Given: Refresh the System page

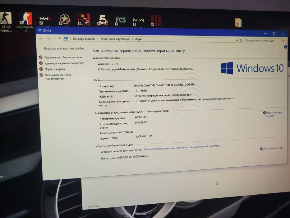Looking at the screenshot, I should point(241,40).
